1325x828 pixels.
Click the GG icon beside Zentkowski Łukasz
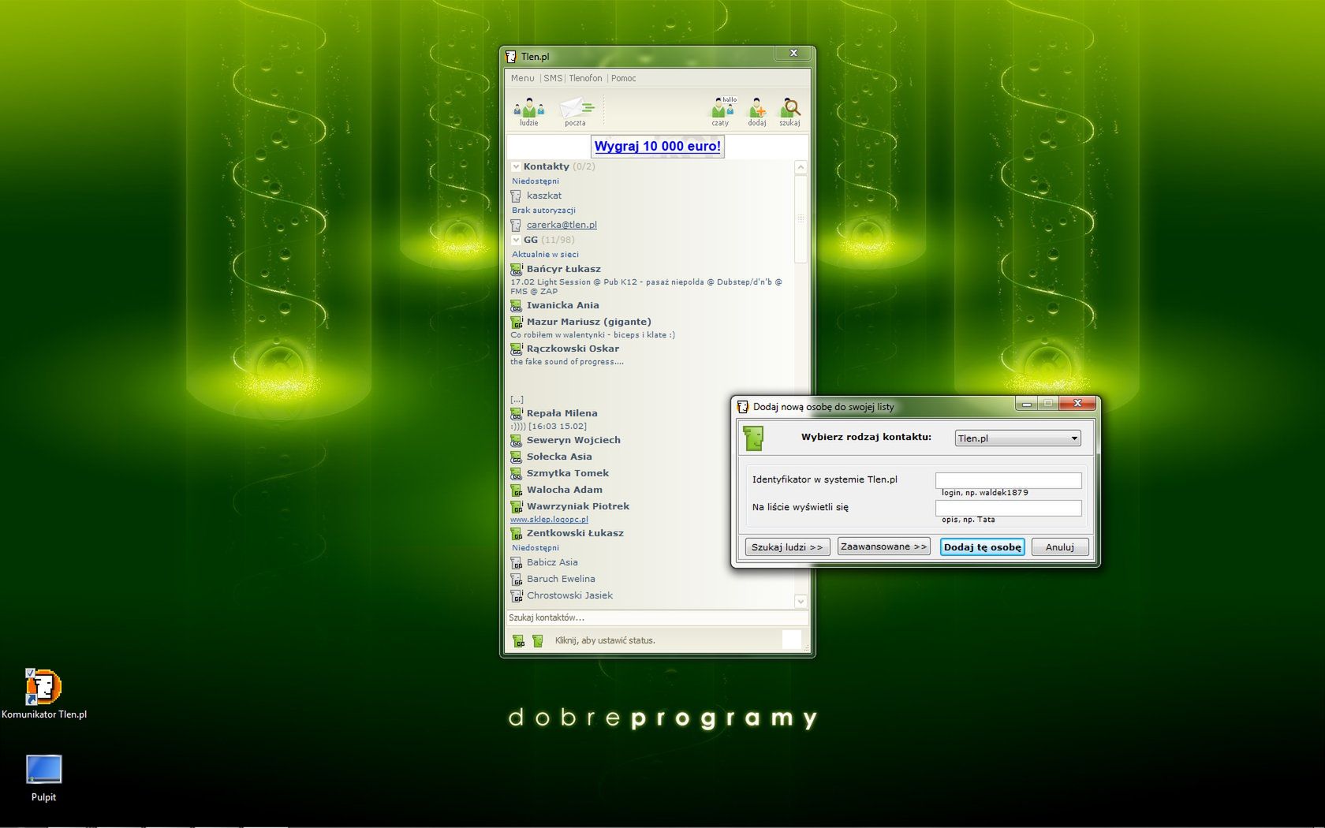point(517,533)
